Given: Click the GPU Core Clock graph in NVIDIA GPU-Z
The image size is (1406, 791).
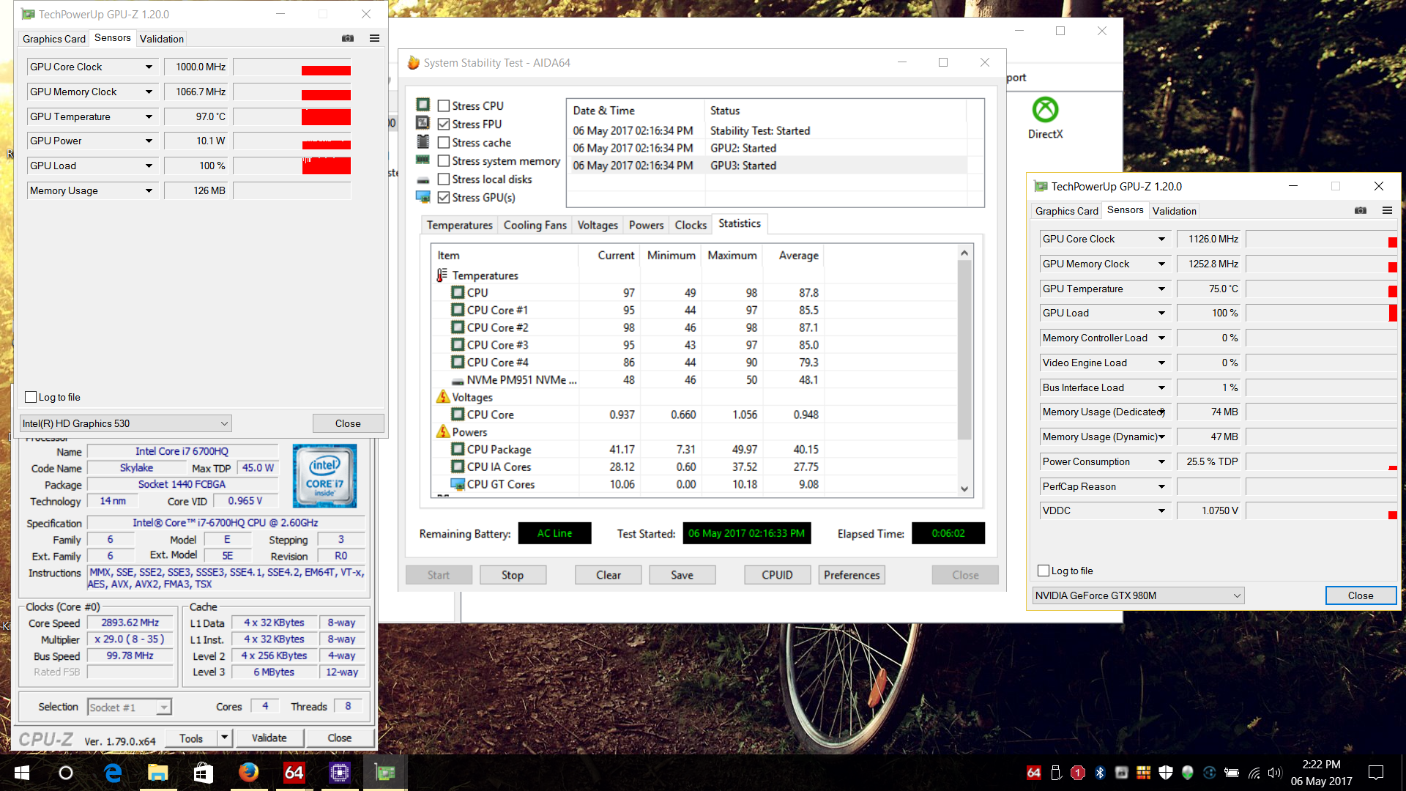Looking at the screenshot, I should click(x=1322, y=239).
